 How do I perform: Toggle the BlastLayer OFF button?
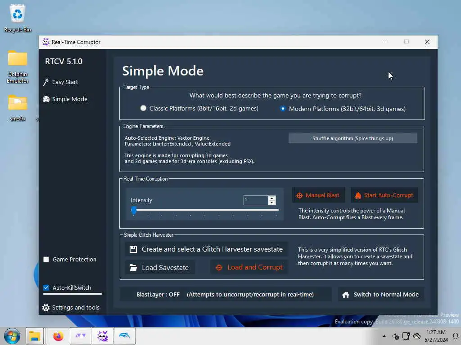click(226, 294)
